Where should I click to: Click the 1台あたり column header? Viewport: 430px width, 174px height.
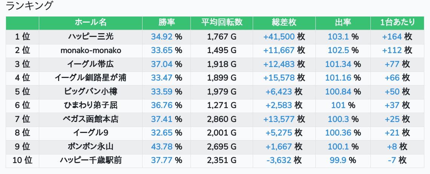(397, 23)
